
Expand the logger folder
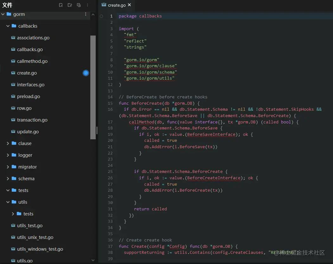pyautogui.click(x=8, y=155)
